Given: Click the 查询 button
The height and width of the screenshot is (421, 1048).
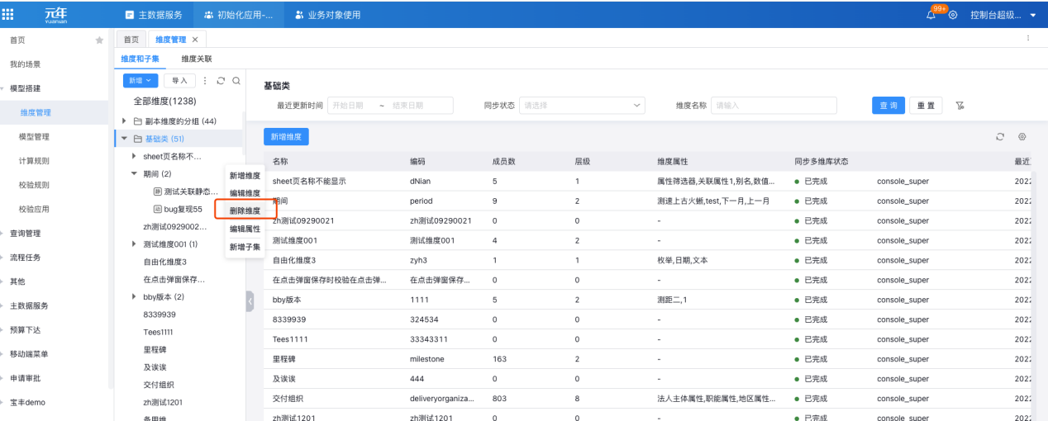Looking at the screenshot, I should click(x=888, y=106).
